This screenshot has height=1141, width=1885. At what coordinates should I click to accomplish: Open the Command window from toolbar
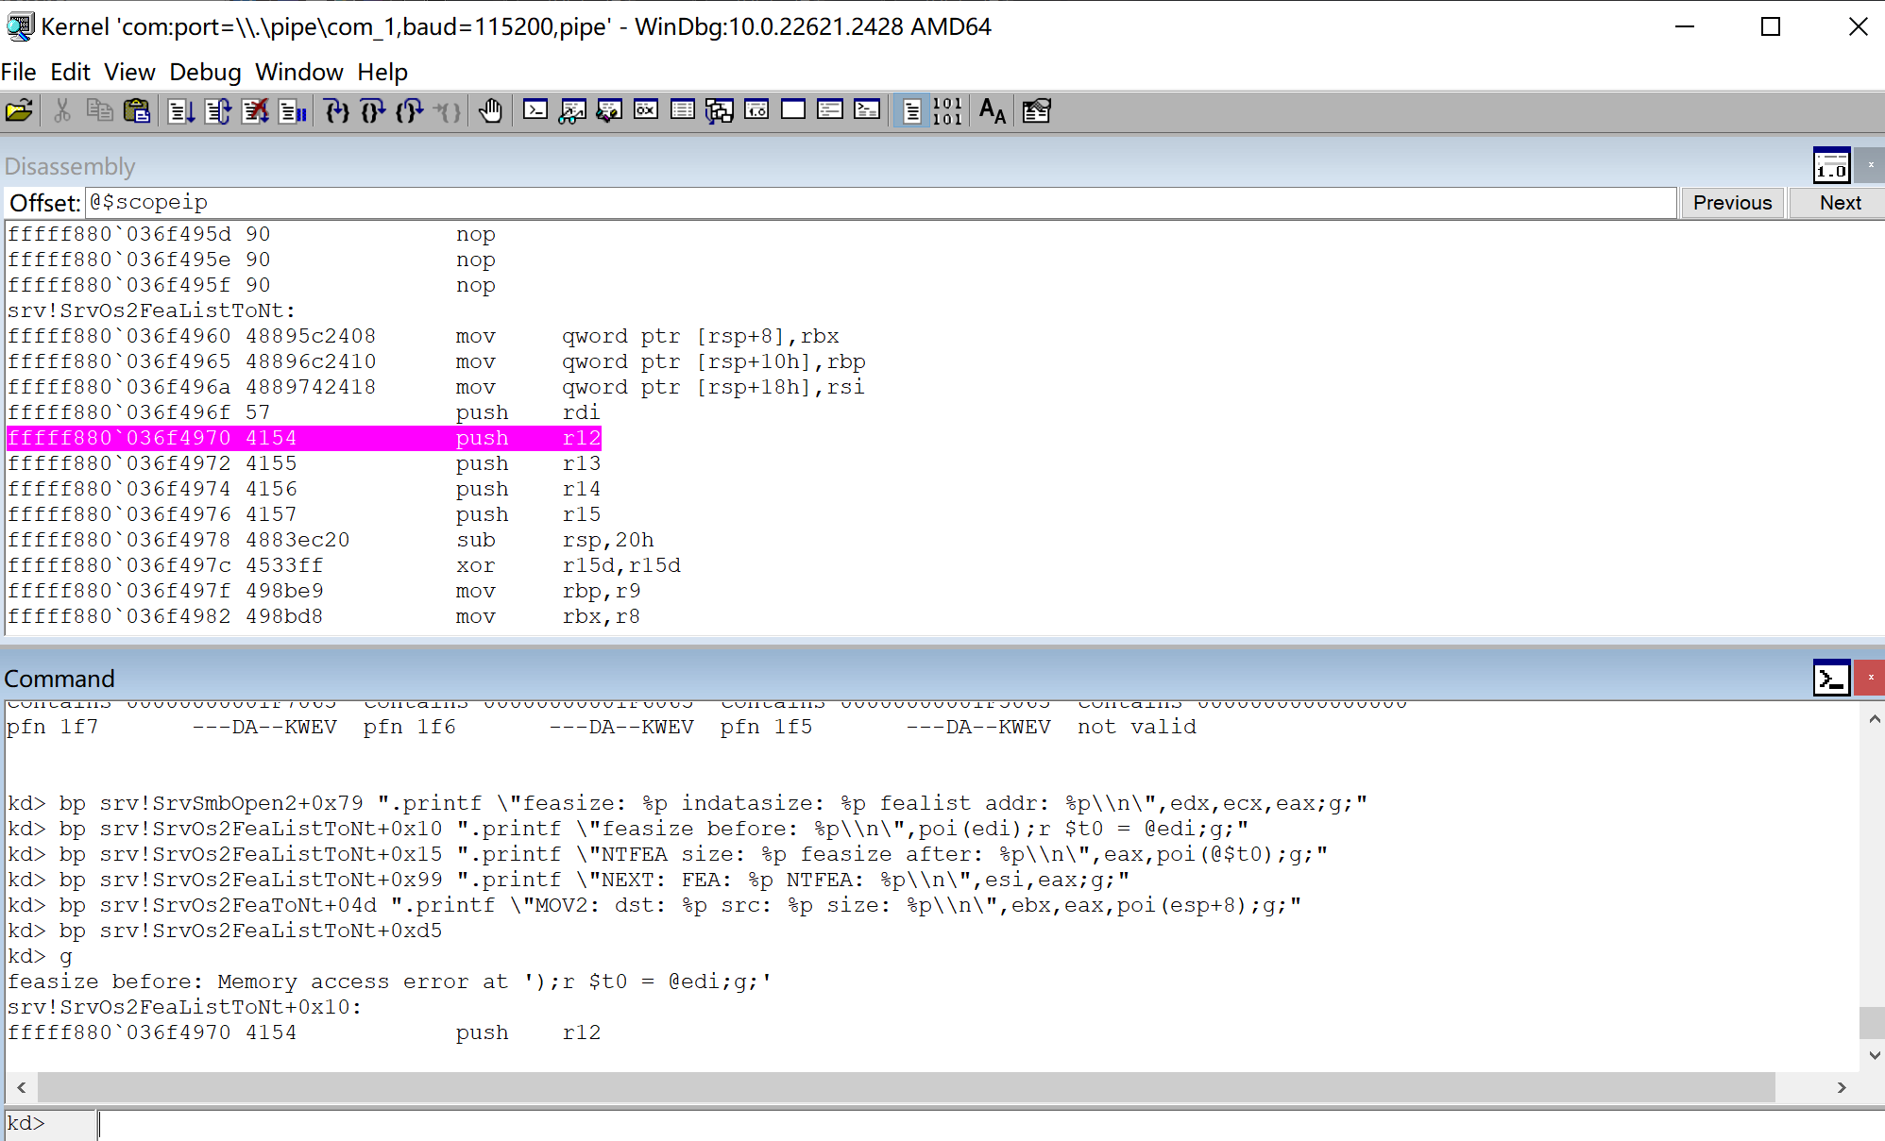click(535, 111)
